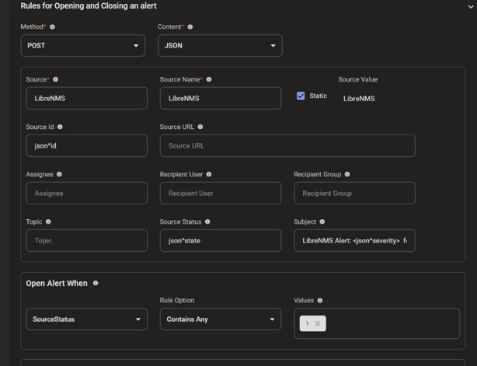
Task: Remove the '1' value chip
Action: 317,324
